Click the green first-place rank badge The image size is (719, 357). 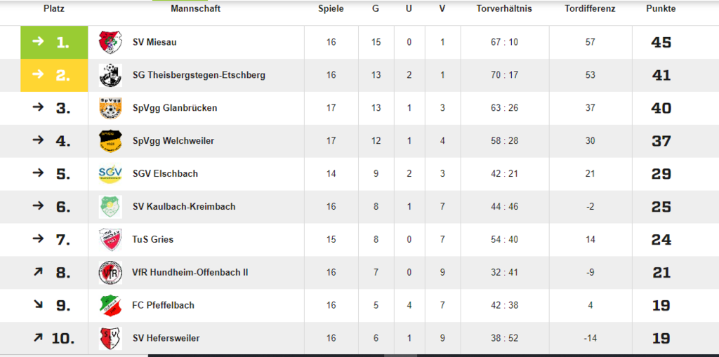tap(54, 42)
